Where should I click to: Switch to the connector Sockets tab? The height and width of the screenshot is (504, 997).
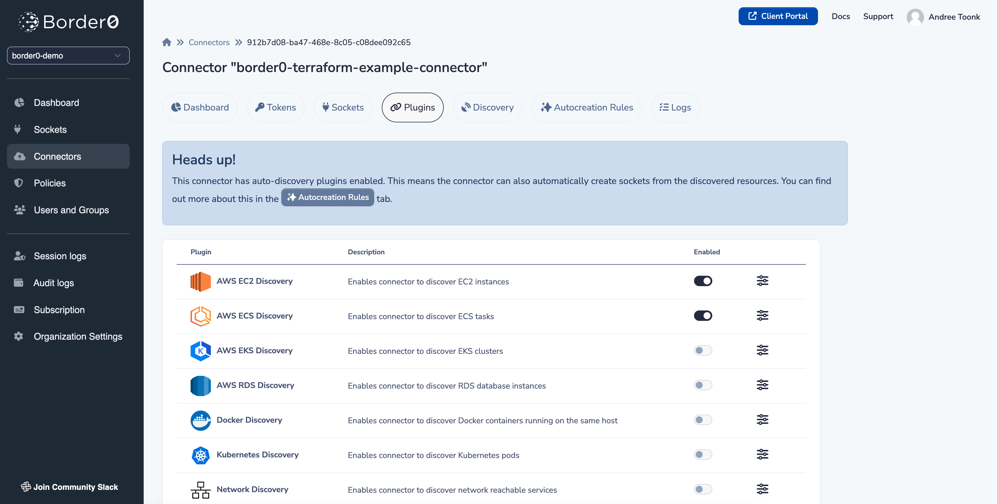[343, 107]
